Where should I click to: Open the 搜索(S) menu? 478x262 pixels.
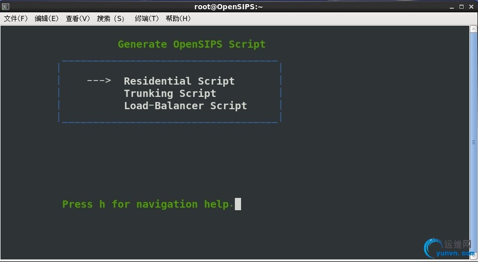(x=111, y=18)
